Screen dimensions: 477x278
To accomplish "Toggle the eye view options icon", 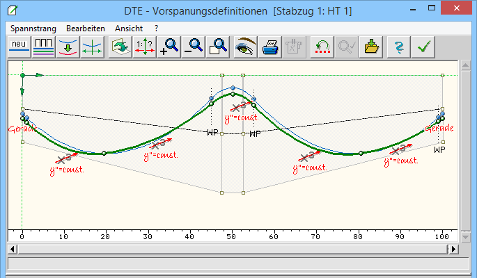I will coord(247,47).
